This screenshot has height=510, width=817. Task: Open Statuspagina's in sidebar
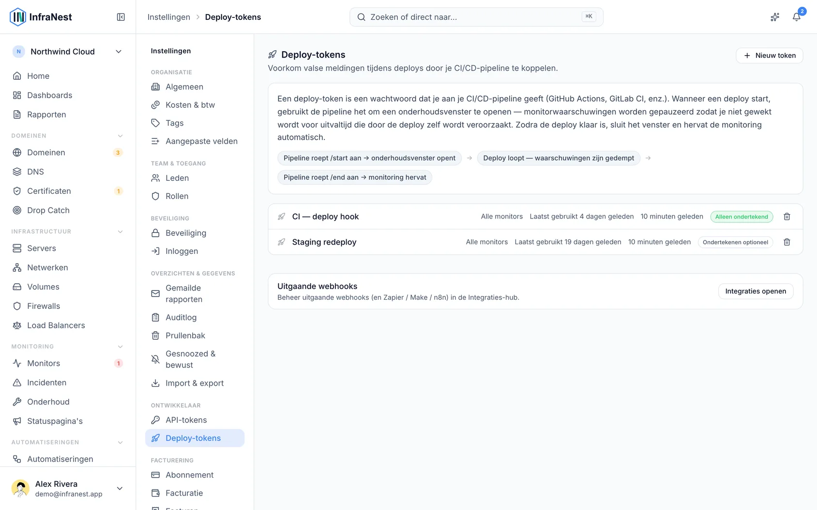pyautogui.click(x=68, y=421)
